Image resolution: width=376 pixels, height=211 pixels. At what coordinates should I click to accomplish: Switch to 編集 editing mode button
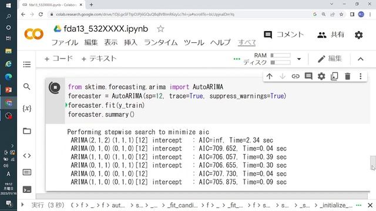point(330,59)
